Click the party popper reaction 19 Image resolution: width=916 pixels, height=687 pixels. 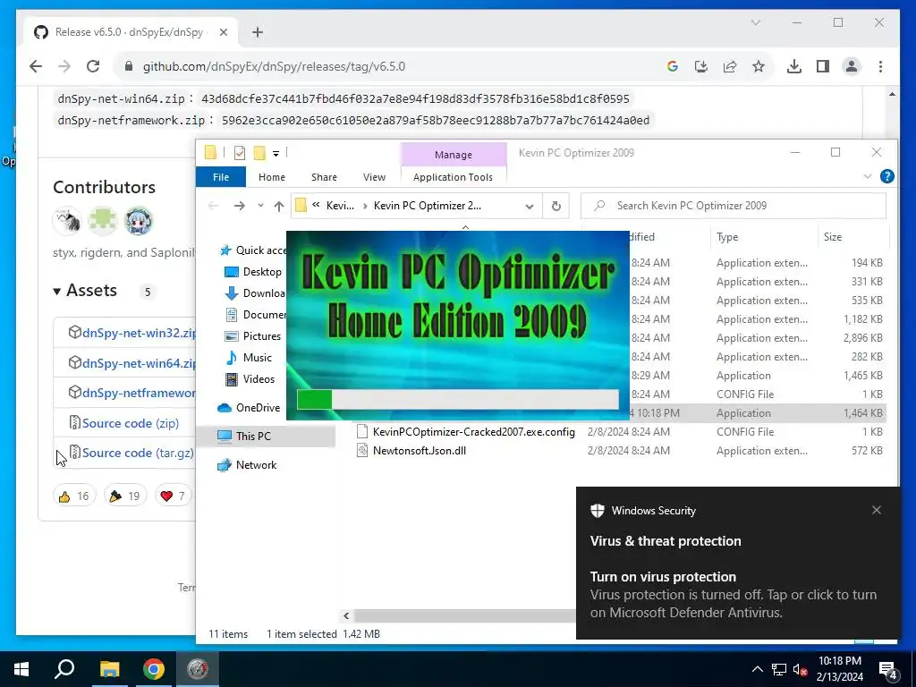(125, 496)
